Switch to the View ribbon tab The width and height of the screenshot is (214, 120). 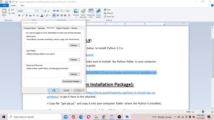(22, 5)
